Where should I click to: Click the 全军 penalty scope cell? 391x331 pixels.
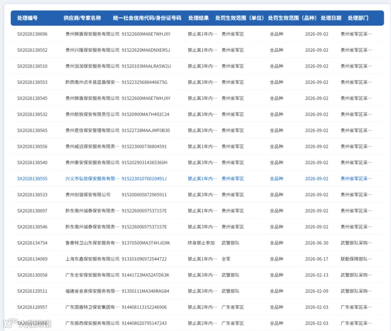pyautogui.click(x=226, y=259)
